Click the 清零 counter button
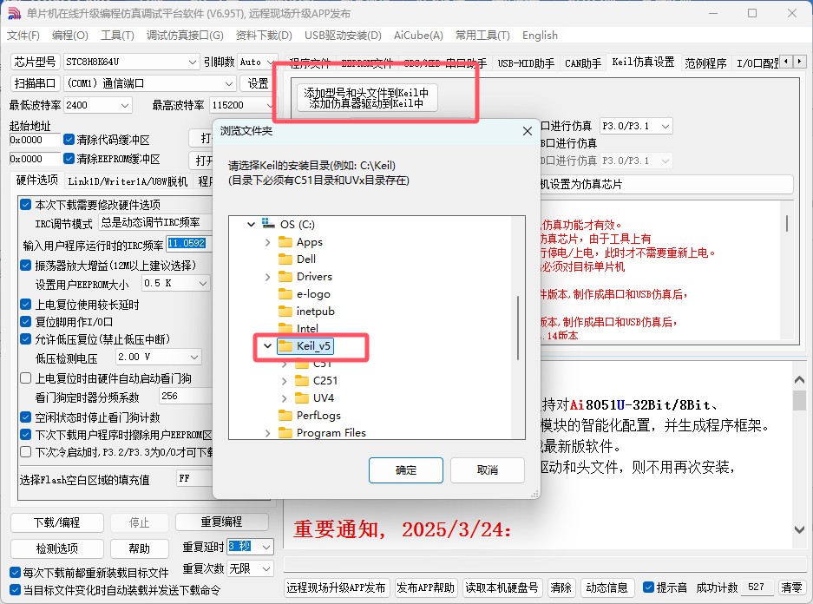 click(x=791, y=588)
